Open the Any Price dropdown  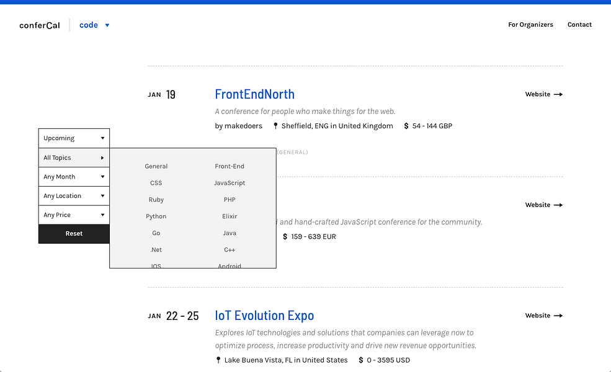74,215
